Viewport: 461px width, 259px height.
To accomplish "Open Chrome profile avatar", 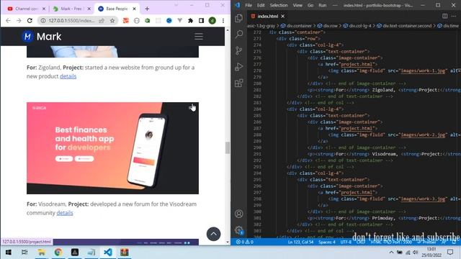I will 212,21.
